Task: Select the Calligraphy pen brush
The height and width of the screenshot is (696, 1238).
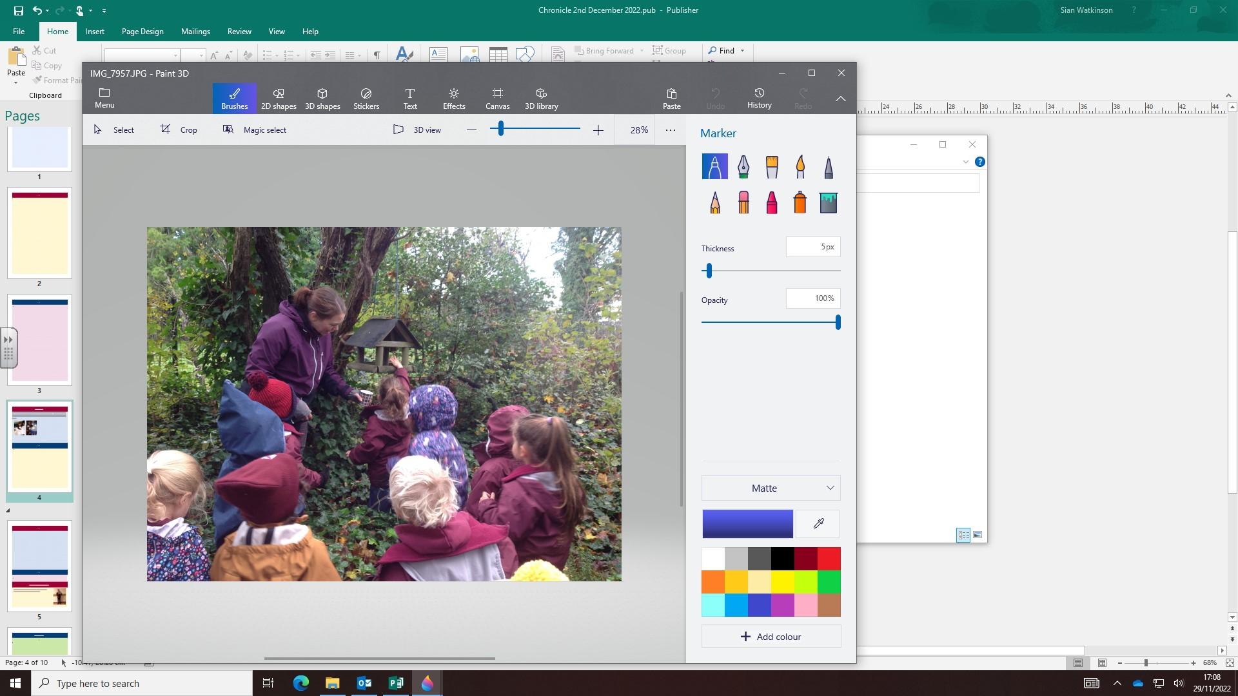Action: click(743, 166)
